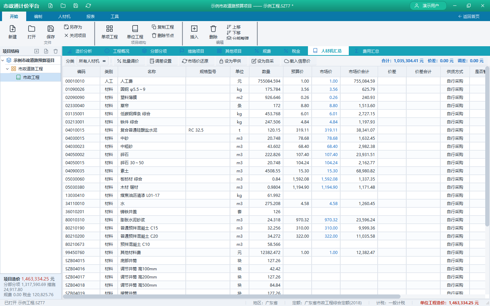Image resolution: width=490 pixels, height=306 pixels.
Task: Click the open folder icon in title bar
Action: [x=63, y=6]
